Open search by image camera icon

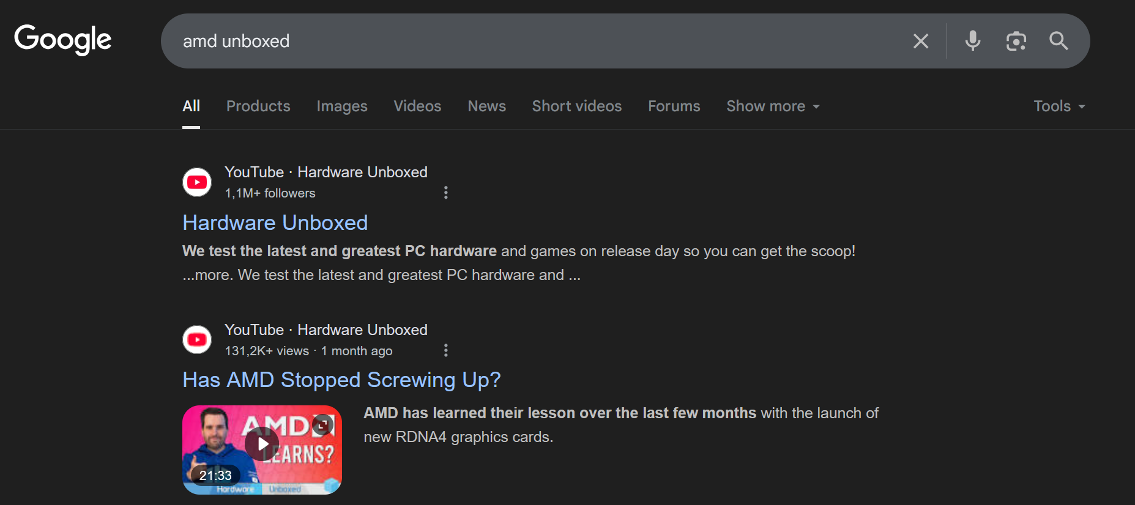[1016, 41]
